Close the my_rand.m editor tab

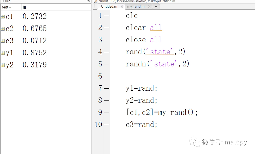[149, 7]
